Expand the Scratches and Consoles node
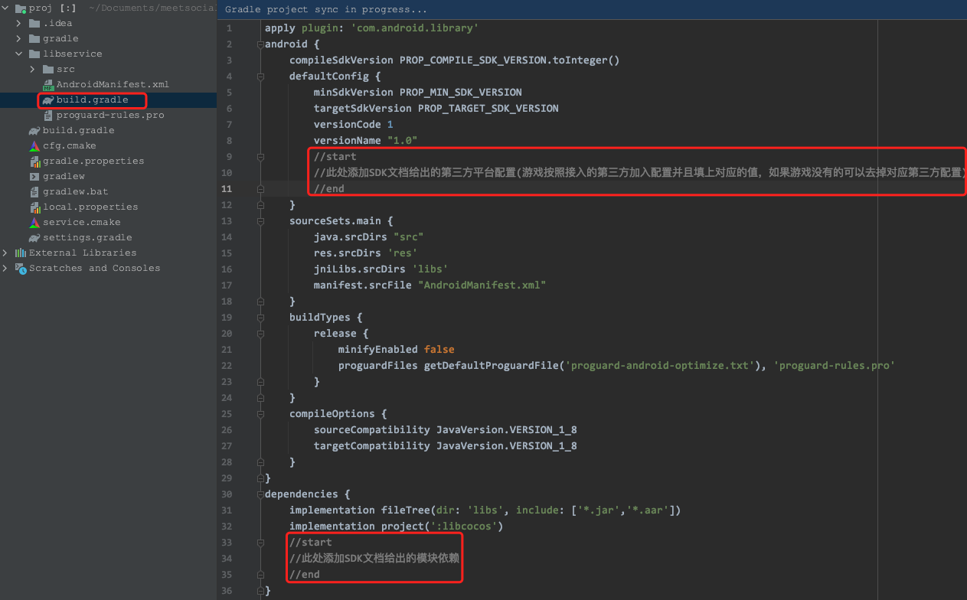The image size is (967, 600). [6, 268]
